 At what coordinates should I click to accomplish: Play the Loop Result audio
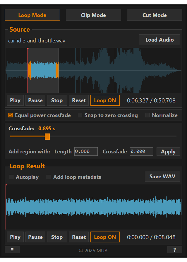pos(15,237)
